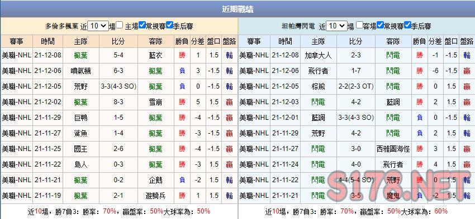Viewport: 475px width, 219px height.
Task: Uncheck 季后賽 in the 多倫多楓葉 panel
Action: coord(170,25)
